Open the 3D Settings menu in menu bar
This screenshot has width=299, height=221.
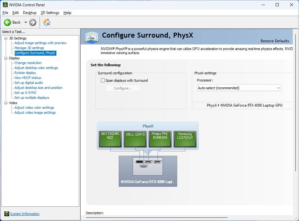point(50,13)
